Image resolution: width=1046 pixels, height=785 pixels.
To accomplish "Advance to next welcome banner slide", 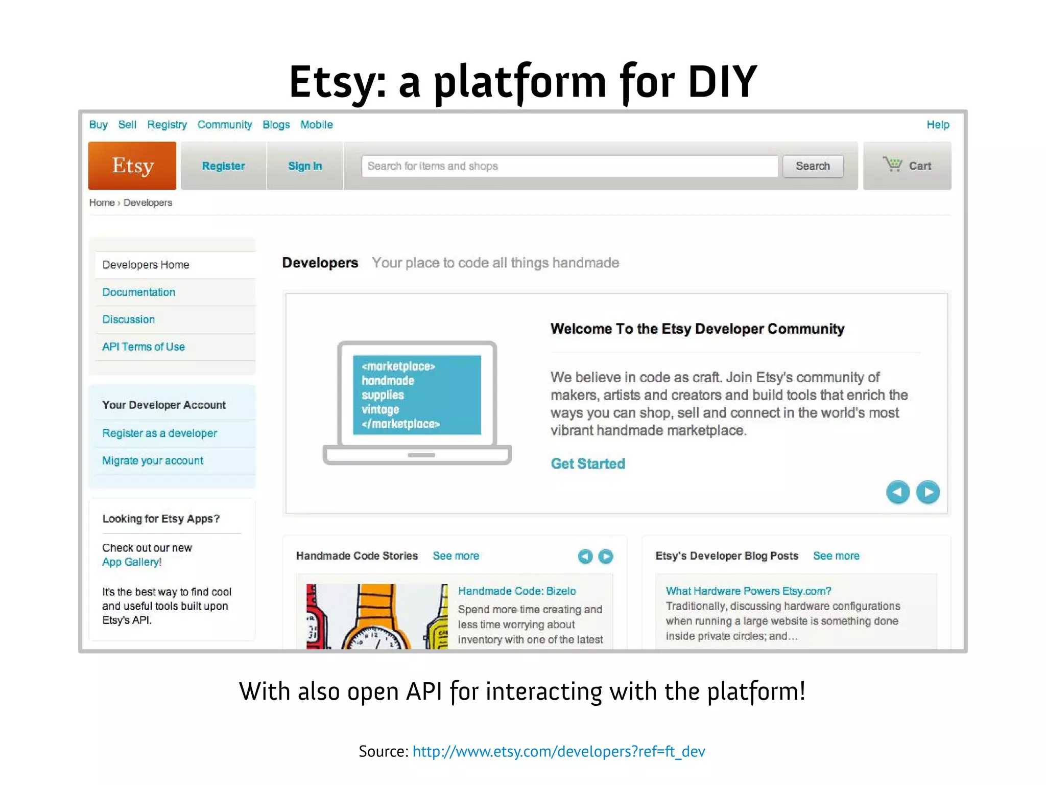I will pyautogui.click(x=928, y=493).
